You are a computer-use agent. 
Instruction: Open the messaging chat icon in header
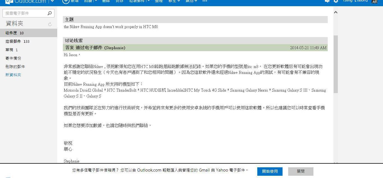(327, 1)
